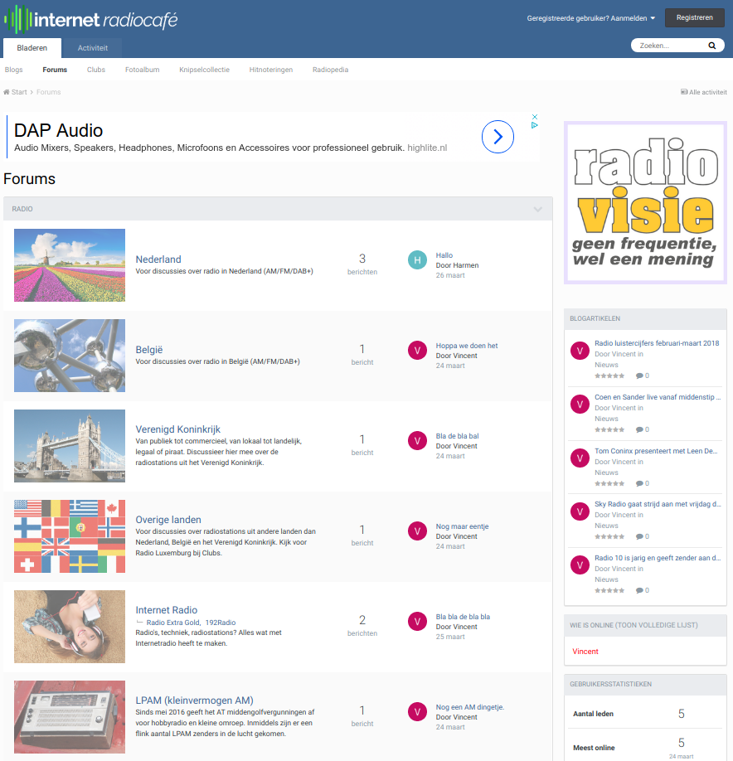
Task: Click the Internet Radiocafé logo
Action: [91, 19]
